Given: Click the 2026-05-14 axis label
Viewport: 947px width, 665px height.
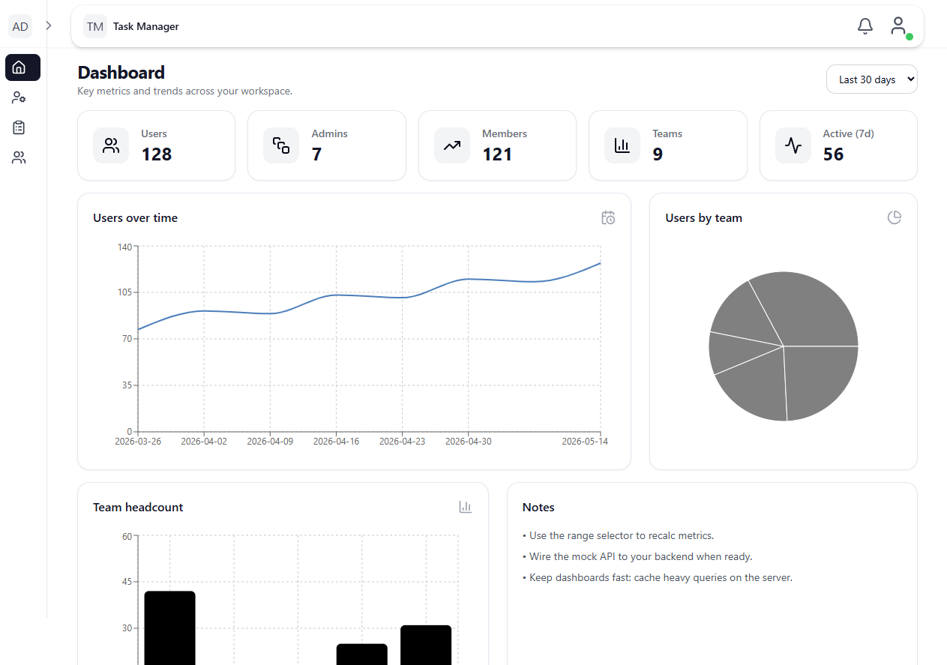Looking at the screenshot, I should point(586,442).
